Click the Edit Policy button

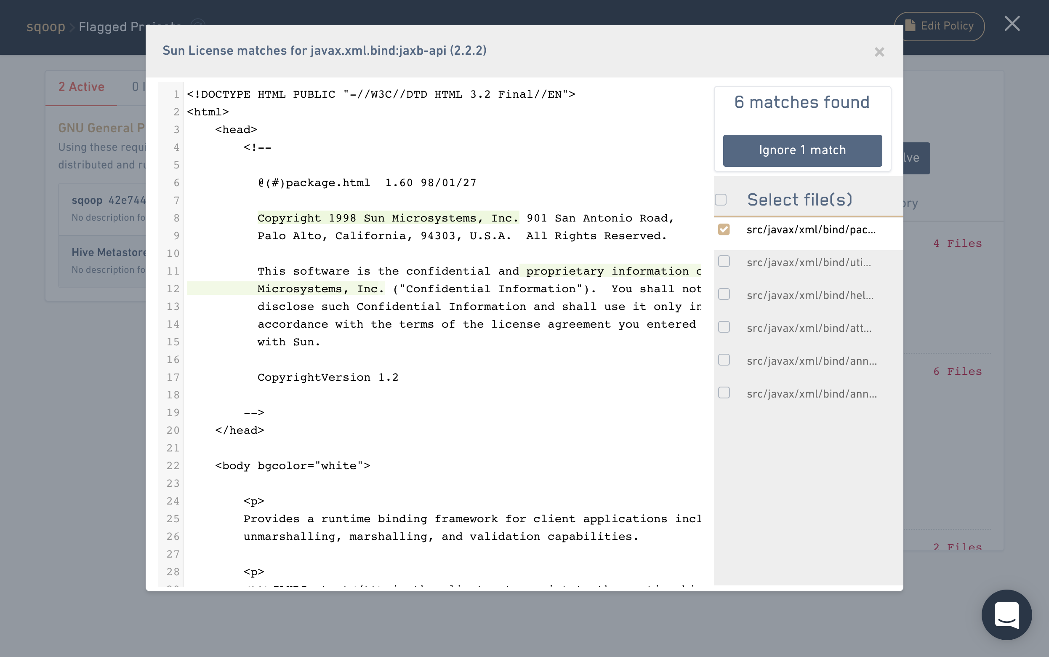click(947, 26)
